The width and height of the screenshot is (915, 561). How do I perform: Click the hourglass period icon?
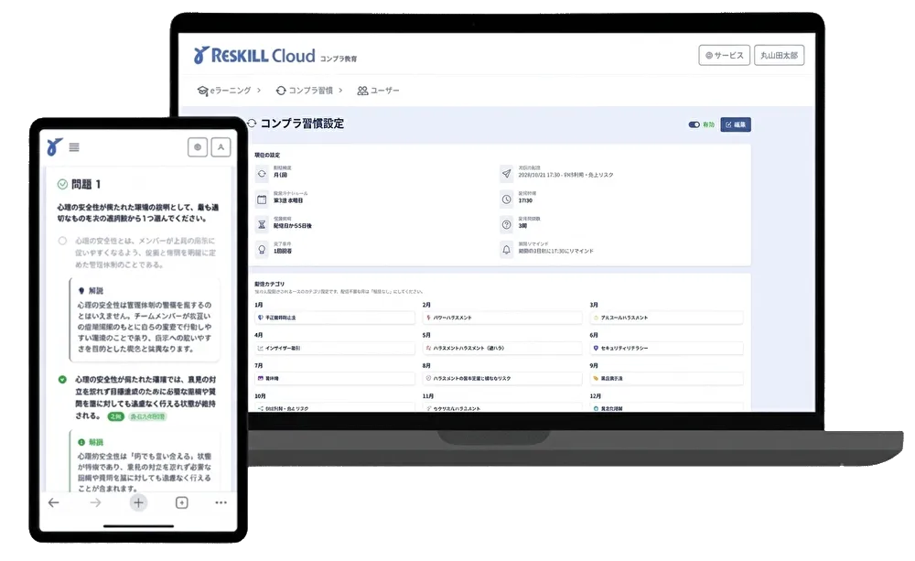262,224
